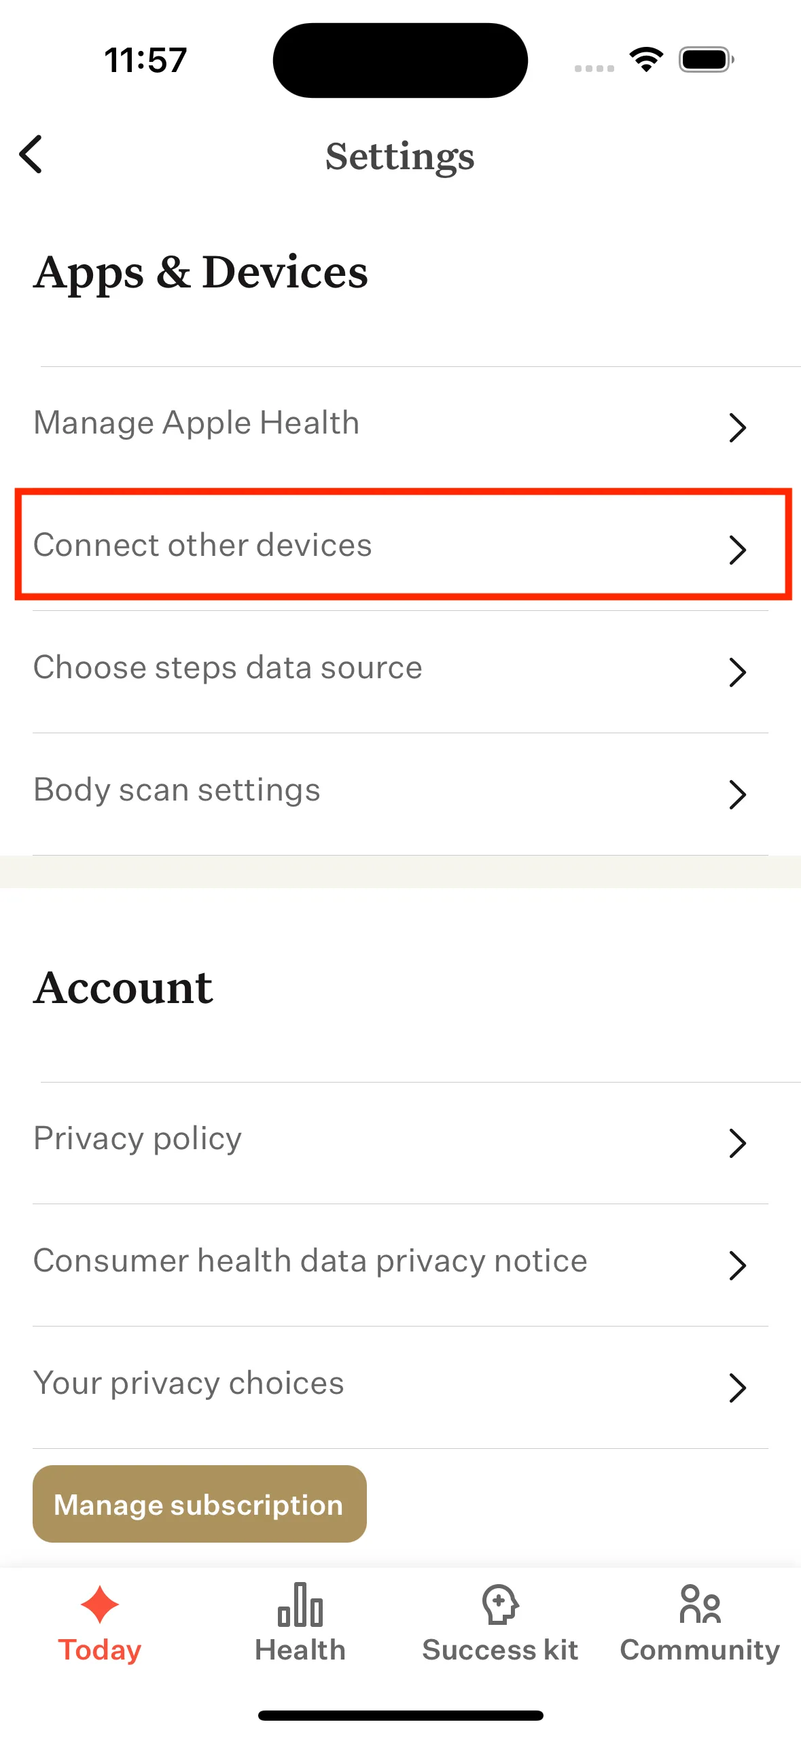Tap the Choose steps data source row
801x1737 pixels.
point(228,667)
